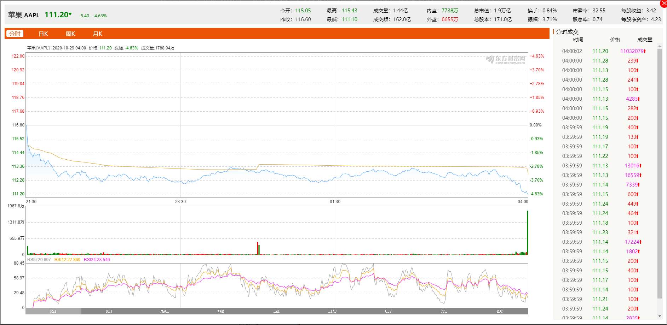Select the KDJ indicator tab
667x325 pixels.
(109, 311)
